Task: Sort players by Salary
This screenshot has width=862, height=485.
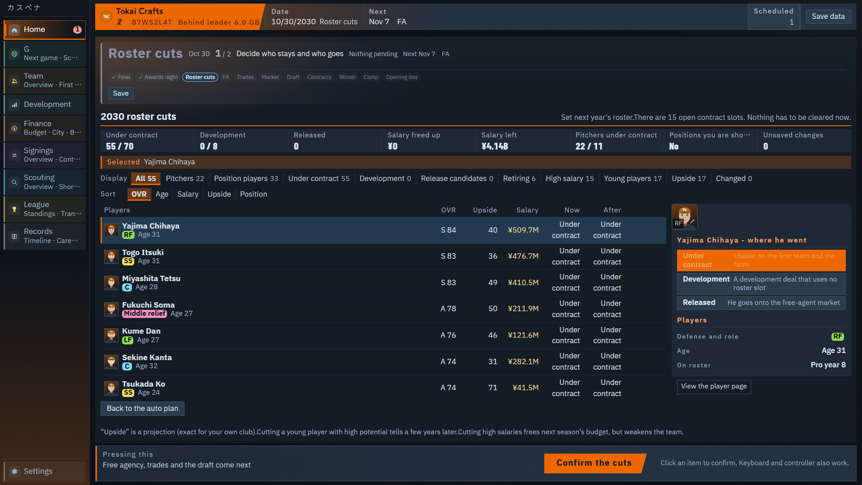Action: pyautogui.click(x=188, y=194)
